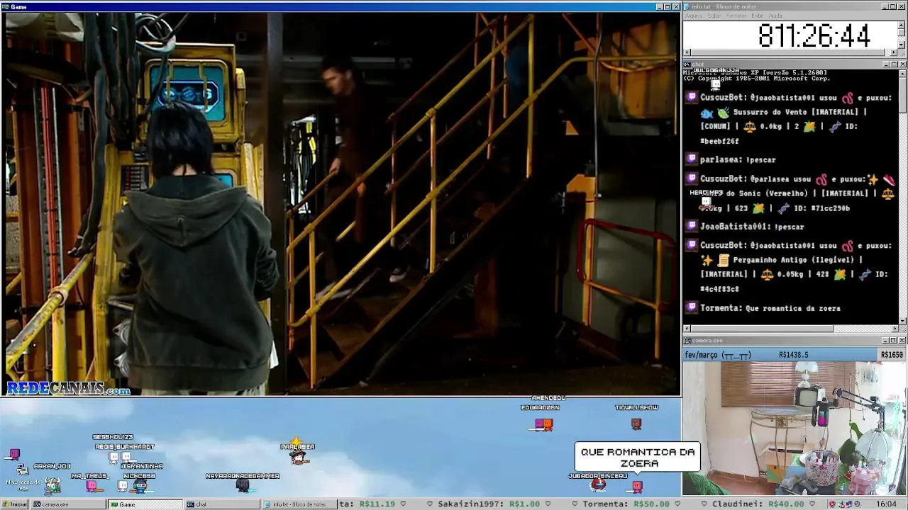Click the DNA emoji after the 623 corn
Screen dimensions: 908x510
783,208
